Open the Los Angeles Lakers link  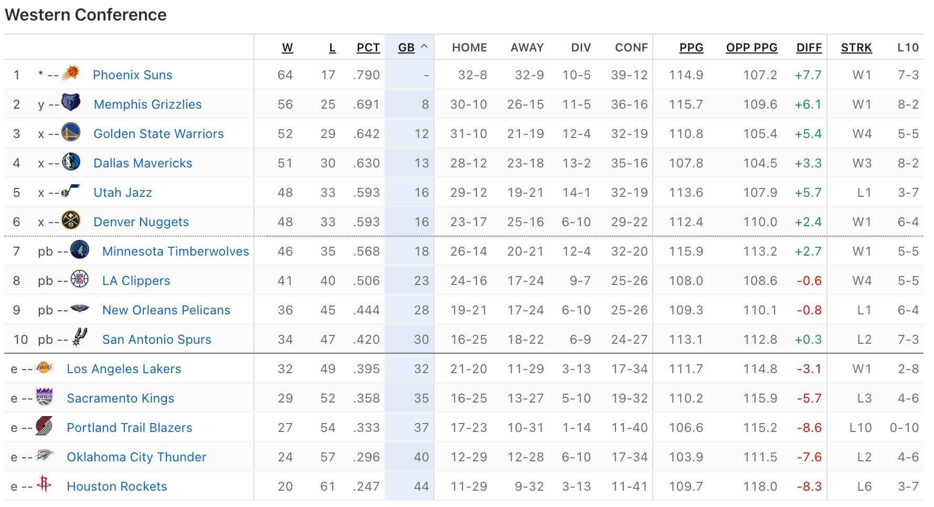[124, 369]
